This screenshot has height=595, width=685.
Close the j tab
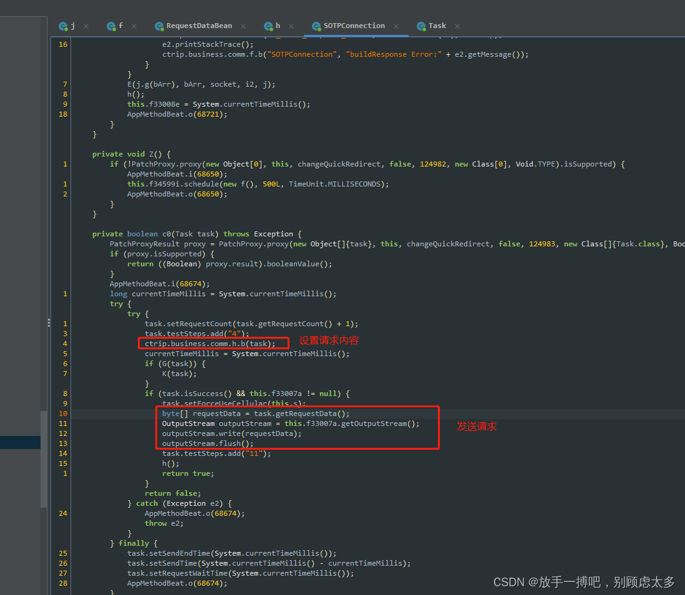coord(86,26)
